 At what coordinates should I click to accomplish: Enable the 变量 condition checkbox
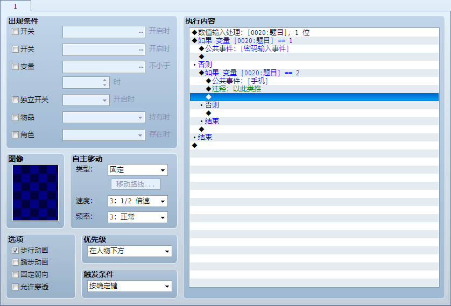(15, 66)
